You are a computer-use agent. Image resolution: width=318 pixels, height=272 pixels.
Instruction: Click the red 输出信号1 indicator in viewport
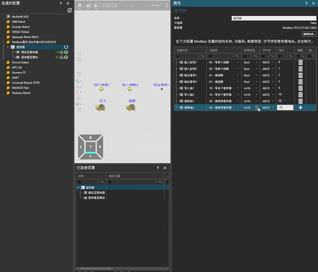click(162, 89)
